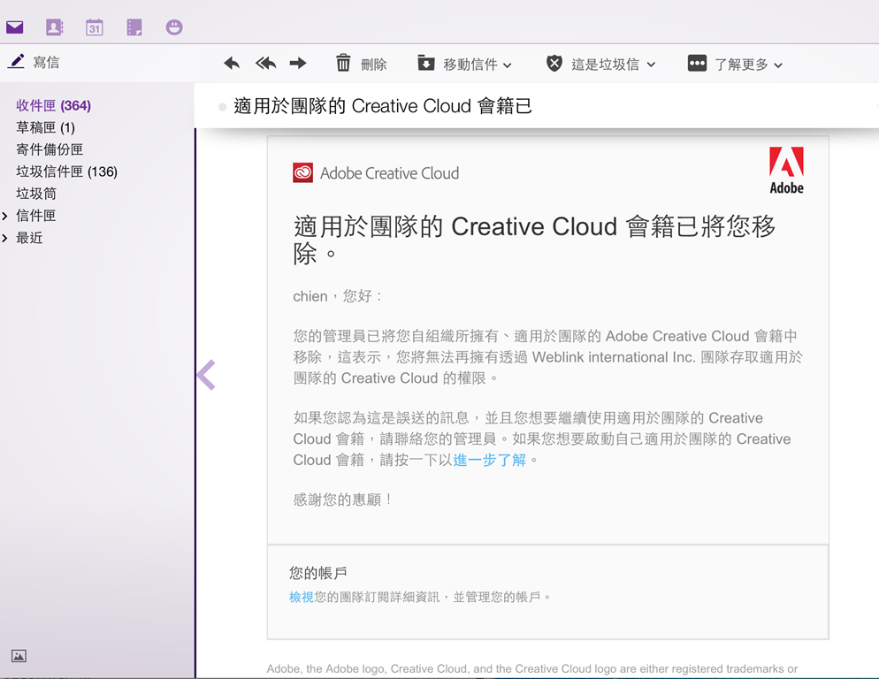The width and height of the screenshot is (879, 679).
Task: Select the 最近 label
Action: pyautogui.click(x=29, y=239)
